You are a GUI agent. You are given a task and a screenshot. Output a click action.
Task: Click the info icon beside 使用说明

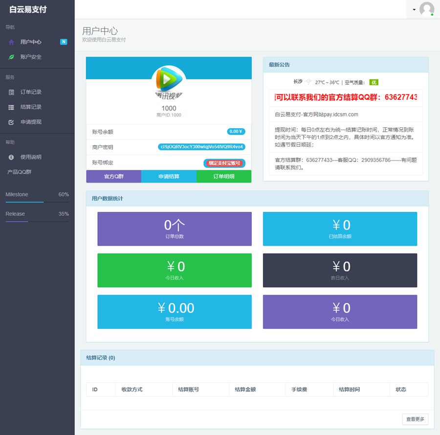click(11, 157)
